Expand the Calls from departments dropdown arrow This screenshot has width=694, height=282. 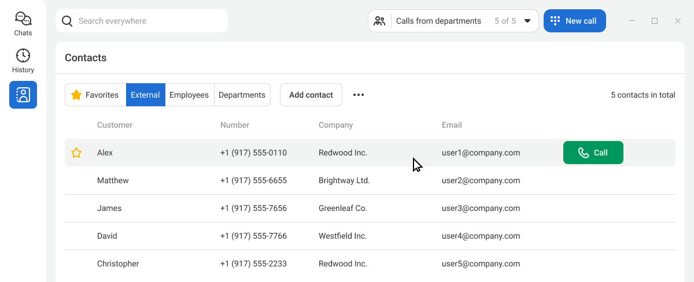tap(527, 21)
